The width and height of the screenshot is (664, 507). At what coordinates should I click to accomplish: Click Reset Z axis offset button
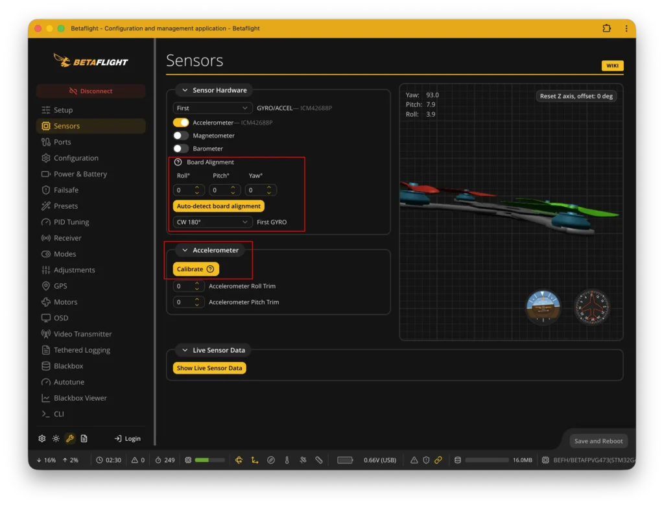coord(576,96)
